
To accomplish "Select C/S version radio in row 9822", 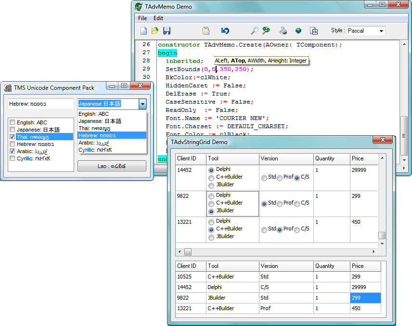I will point(297,204).
